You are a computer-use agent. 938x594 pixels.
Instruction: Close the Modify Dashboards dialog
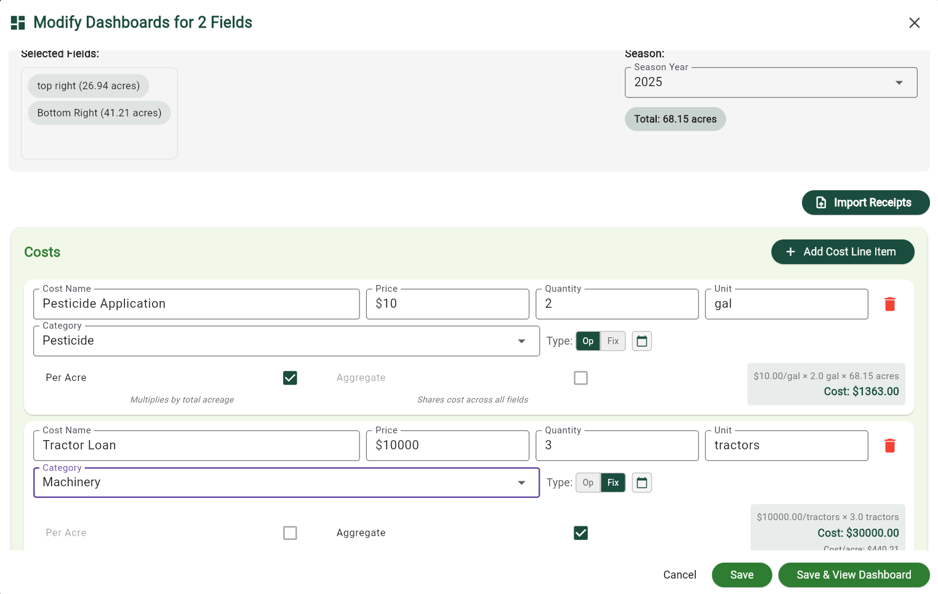(915, 23)
